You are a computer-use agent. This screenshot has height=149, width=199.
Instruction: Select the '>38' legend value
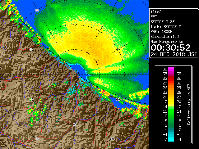pyautogui.click(x=164, y=69)
